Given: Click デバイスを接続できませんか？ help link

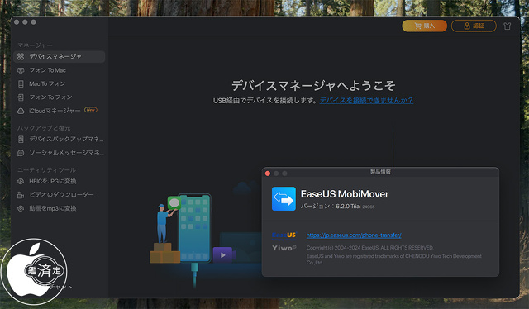Looking at the screenshot, I should pyautogui.click(x=366, y=101).
